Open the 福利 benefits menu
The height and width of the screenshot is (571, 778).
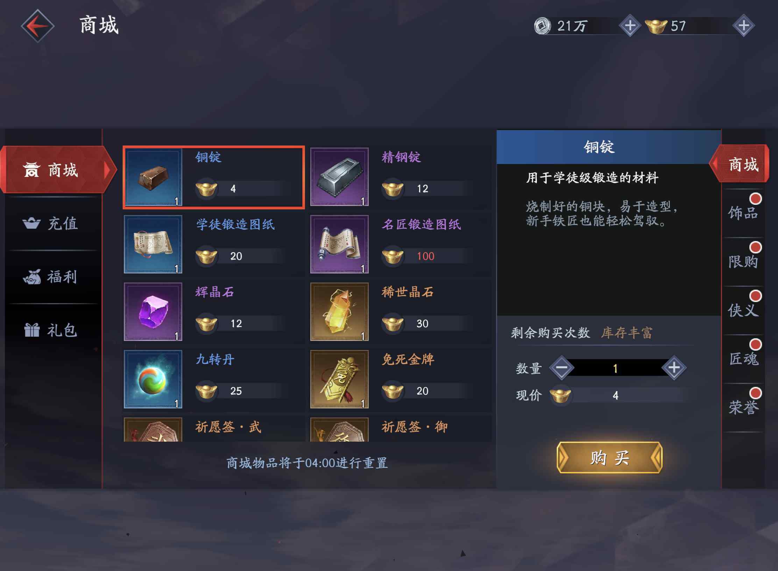(51, 277)
